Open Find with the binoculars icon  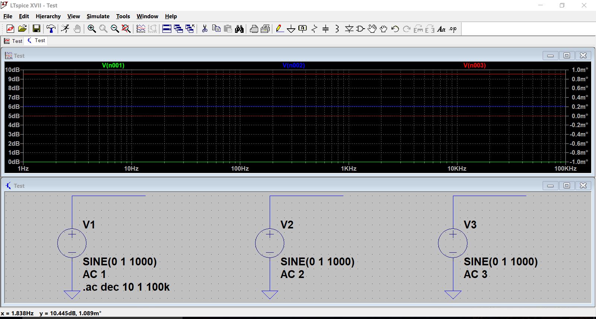[239, 29]
